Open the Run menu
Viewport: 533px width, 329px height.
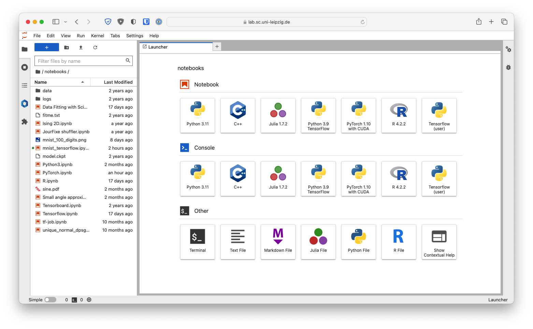click(x=81, y=36)
